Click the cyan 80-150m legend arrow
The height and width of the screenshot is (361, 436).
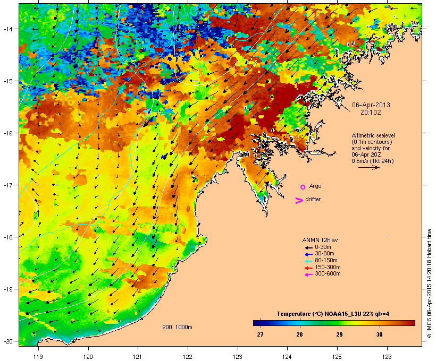click(308, 261)
